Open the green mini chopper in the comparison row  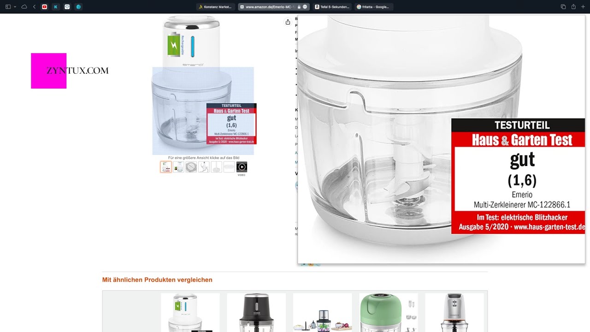[x=389, y=313]
